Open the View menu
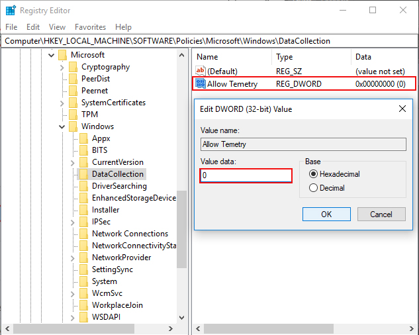 coord(57,27)
